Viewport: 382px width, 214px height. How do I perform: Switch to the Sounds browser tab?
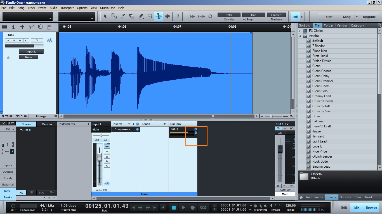pyautogui.click(x=345, y=197)
